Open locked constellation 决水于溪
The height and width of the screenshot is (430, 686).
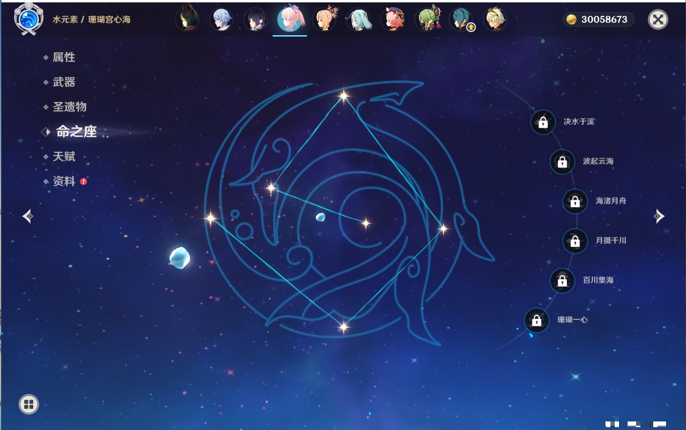pos(543,122)
